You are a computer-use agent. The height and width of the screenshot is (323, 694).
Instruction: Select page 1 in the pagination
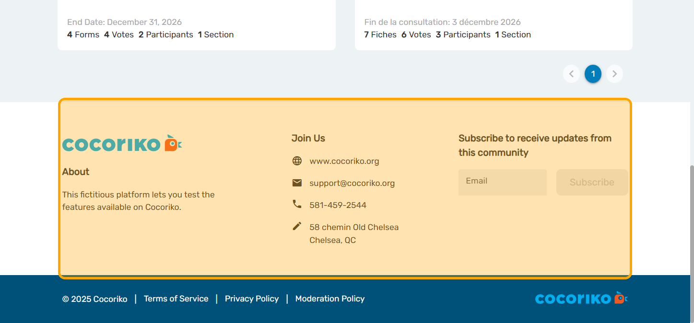[x=593, y=74]
